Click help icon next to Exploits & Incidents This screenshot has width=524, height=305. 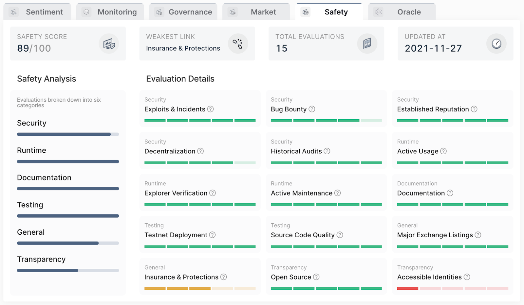(211, 109)
